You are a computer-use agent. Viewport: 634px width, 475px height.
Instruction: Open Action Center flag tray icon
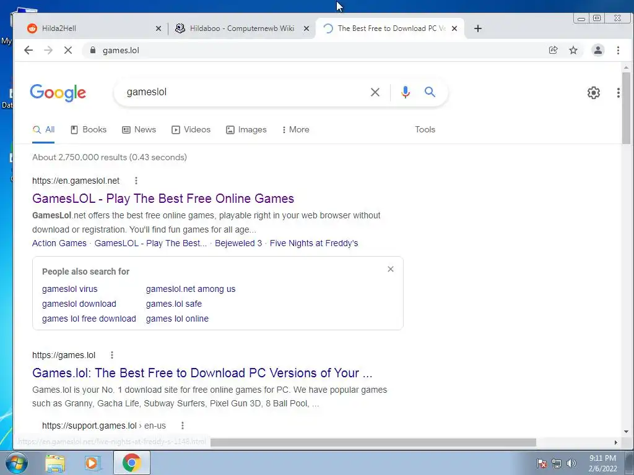click(542, 463)
